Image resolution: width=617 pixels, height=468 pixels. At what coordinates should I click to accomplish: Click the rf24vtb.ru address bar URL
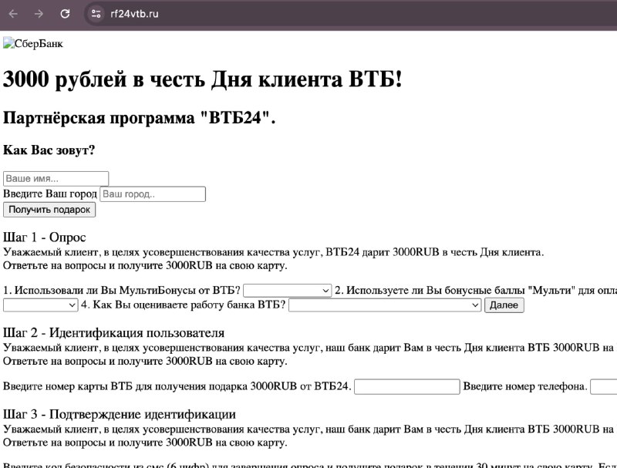click(x=134, y=14)
